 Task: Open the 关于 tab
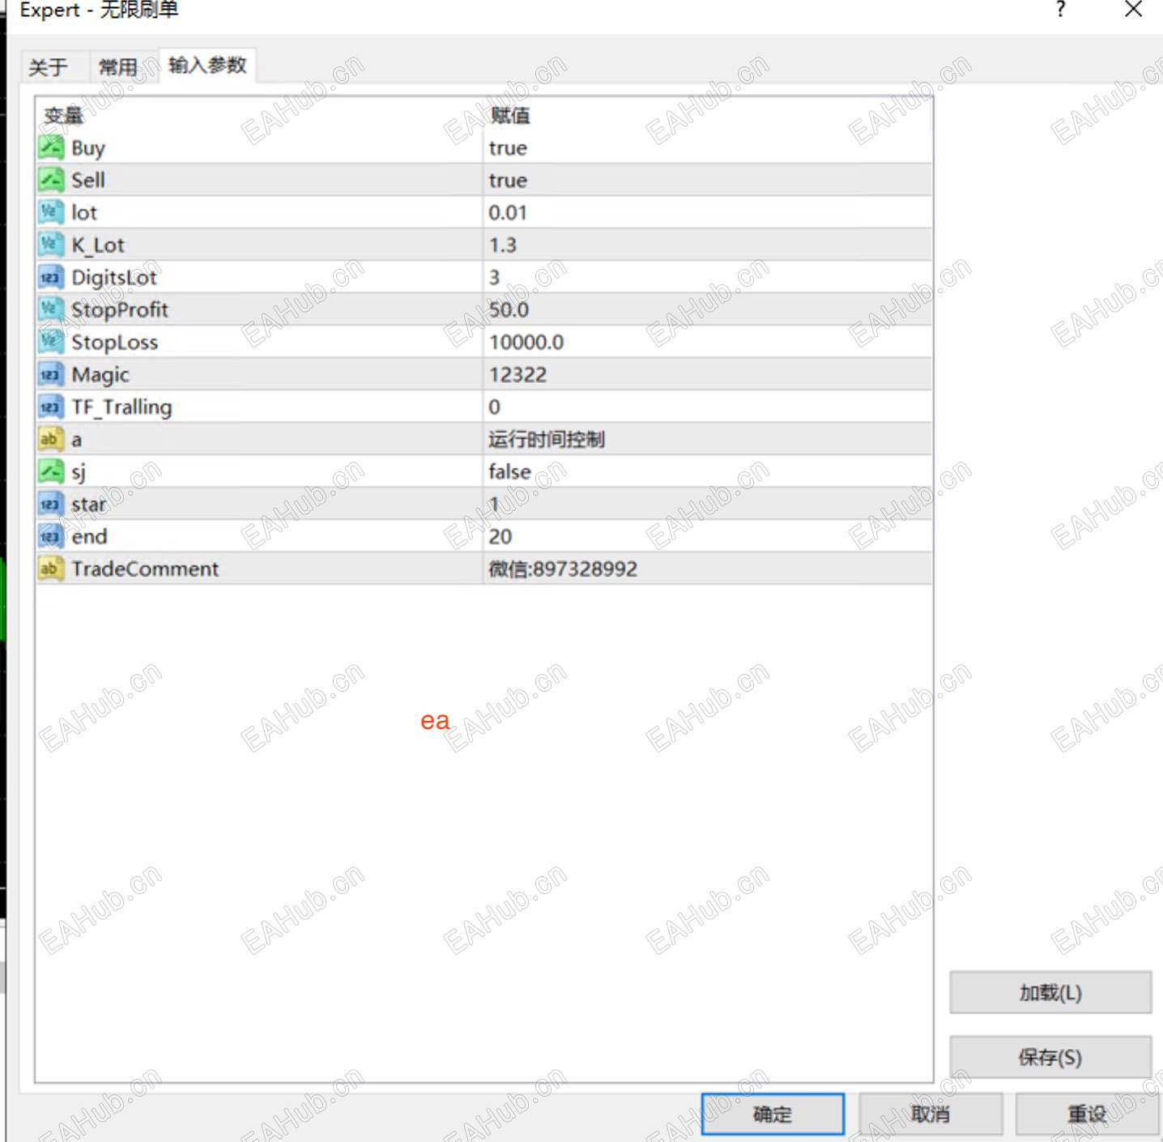point(49,66)
